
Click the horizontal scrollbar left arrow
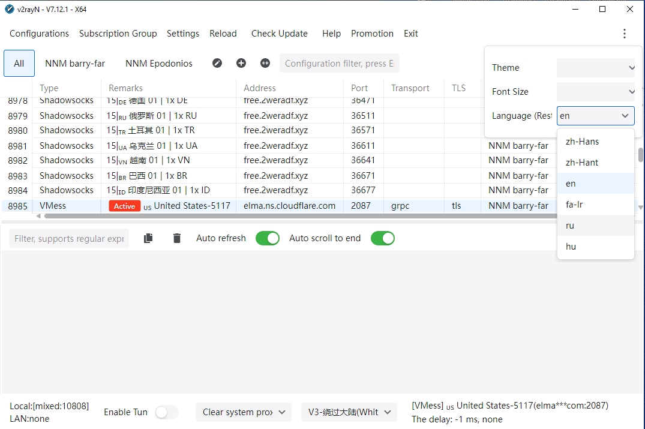38,216
